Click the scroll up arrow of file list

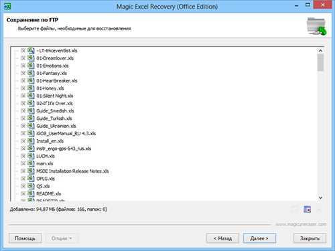click(x=320, y=51)
